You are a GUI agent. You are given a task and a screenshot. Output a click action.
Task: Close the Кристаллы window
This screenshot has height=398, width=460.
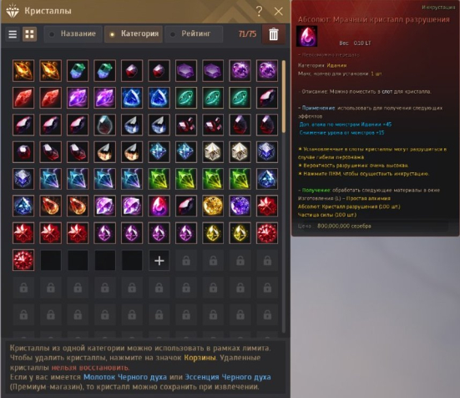coord(278,12)
